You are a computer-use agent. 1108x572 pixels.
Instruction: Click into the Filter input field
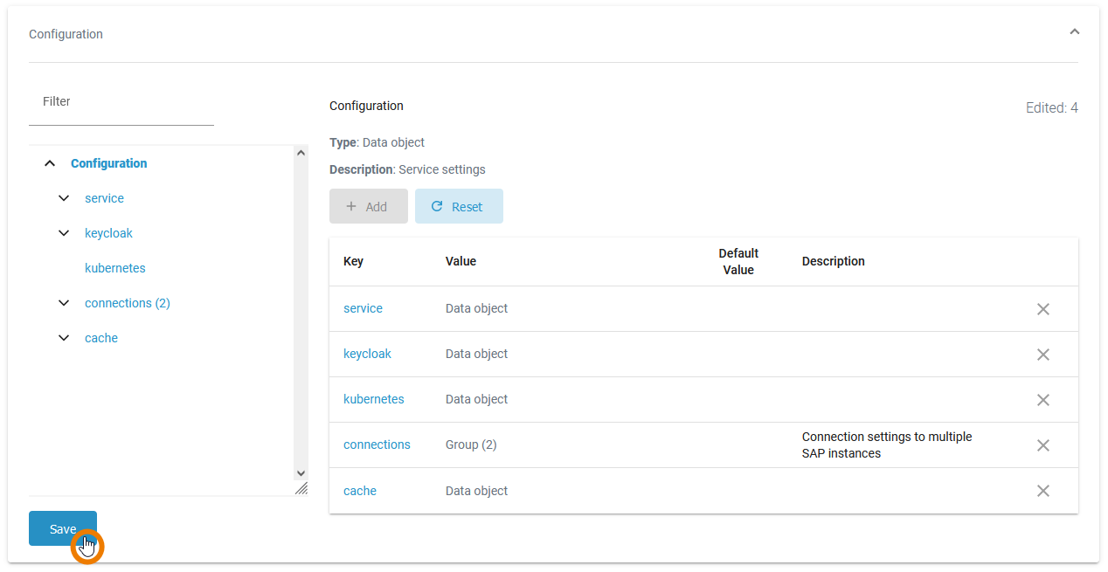coord(121,102)
